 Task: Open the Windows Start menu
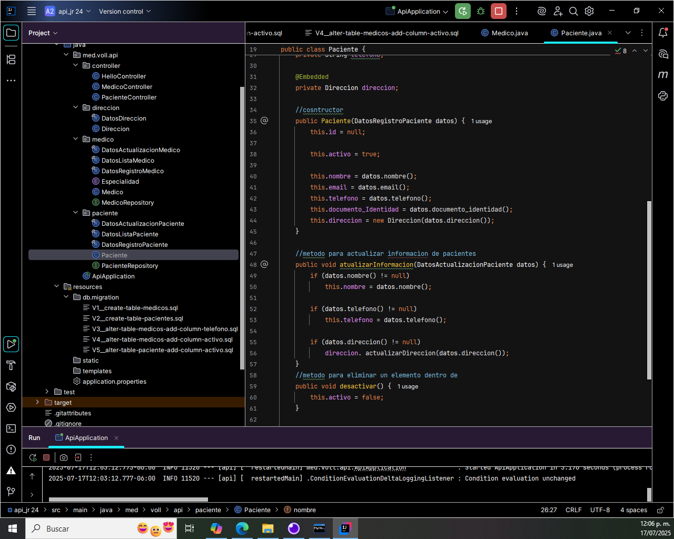click(13, 528)
